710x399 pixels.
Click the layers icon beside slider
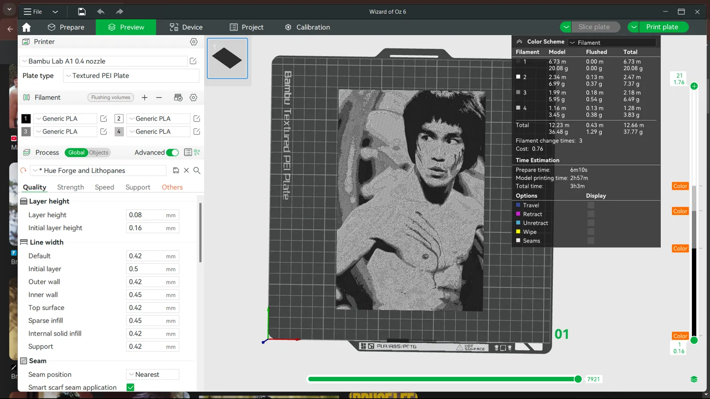[x=694, y=379]
